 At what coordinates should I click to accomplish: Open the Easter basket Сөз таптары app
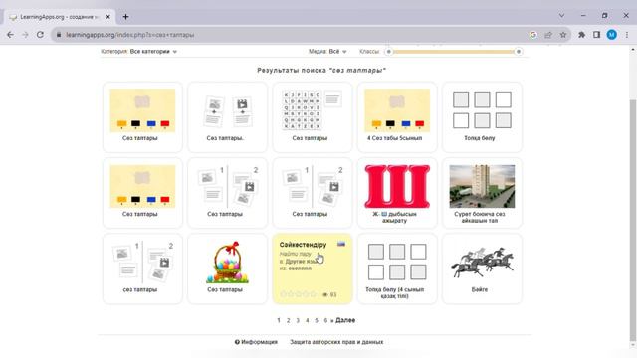pyautogui.click(x=227, y=268)
